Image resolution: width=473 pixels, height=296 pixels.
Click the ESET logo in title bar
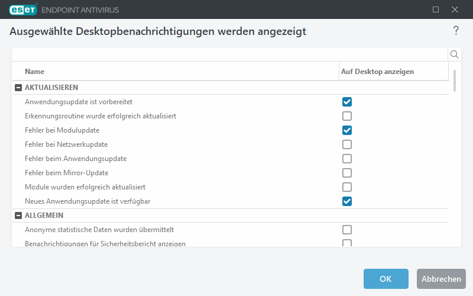point(23,9)
